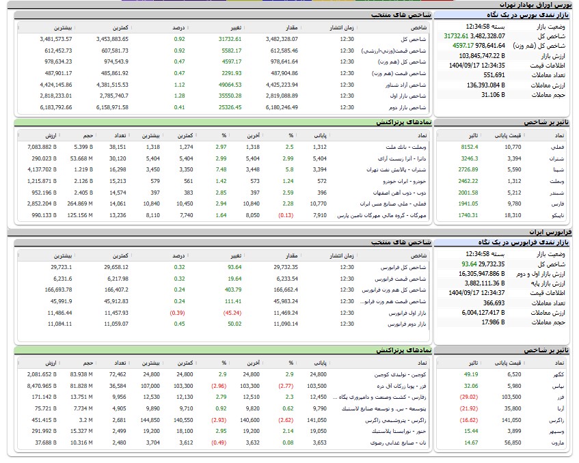Open كگهر symbol in Farabourse impact table
The height and width of the screenshot is (463, 579).
[x=558, y=374]
